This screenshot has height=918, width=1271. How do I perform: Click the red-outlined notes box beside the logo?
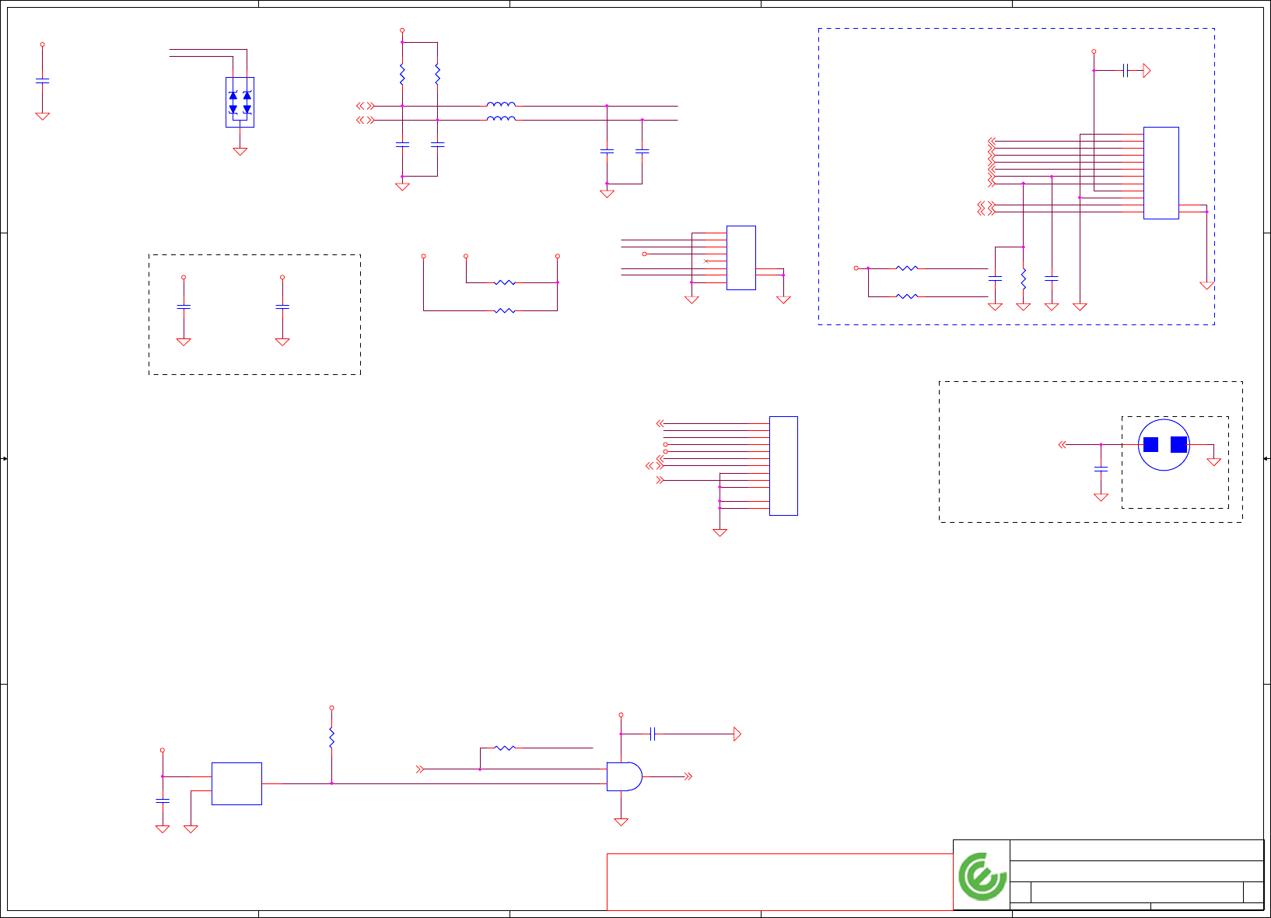point(779,882)
